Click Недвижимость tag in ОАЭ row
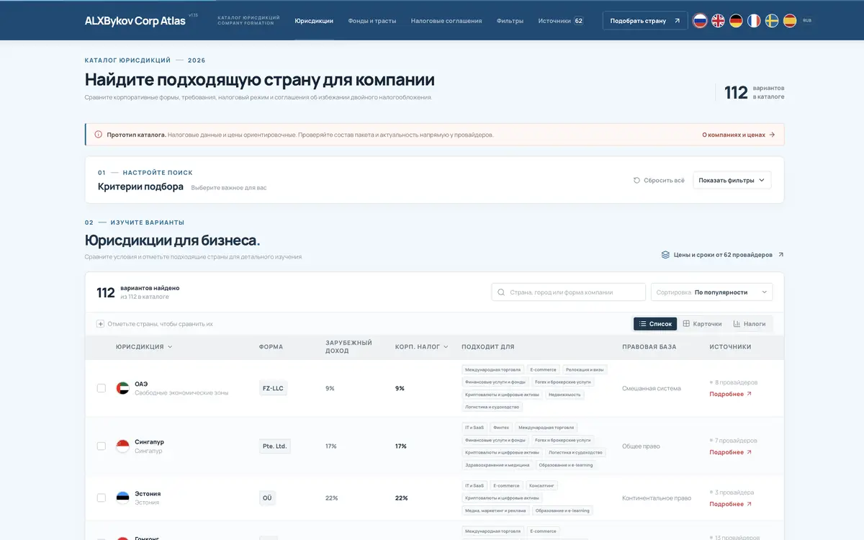The height and width of the screenshot is (540, 864). (564, 395)
